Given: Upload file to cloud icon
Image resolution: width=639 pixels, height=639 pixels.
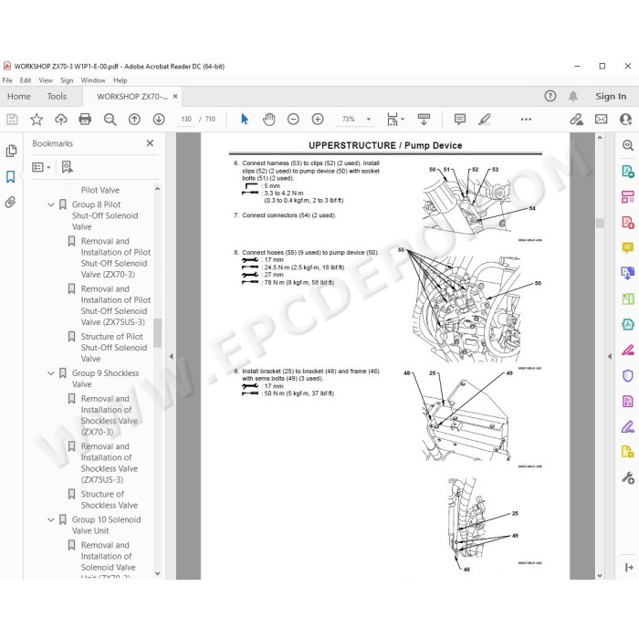Looking at the screenshot, I should 61,119.
